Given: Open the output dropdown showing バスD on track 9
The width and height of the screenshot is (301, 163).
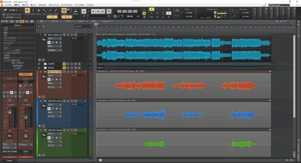Looking at the screenshot, I should point(55,87).
